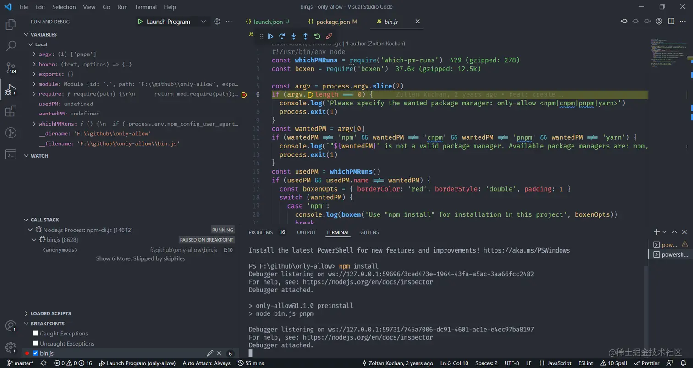
Task: Open notifications bell in status bar
Action: pos(683,363)
